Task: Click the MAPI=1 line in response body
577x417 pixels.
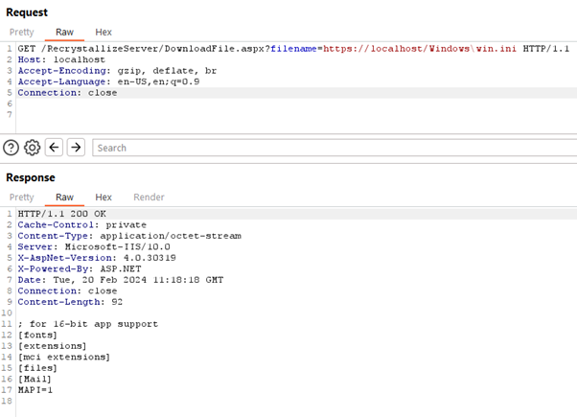Action: pyautogui.click(x=38, y=389)
